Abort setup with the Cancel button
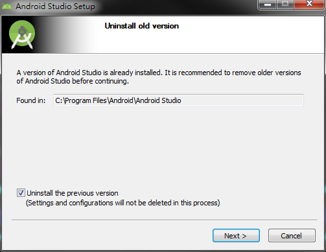The image size is (326, 252). tap(292, 236)
